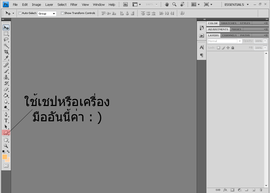The height and width of the screenshot is (193, 270).
Task: Select the Crop tool
Action: click(6, 52)
